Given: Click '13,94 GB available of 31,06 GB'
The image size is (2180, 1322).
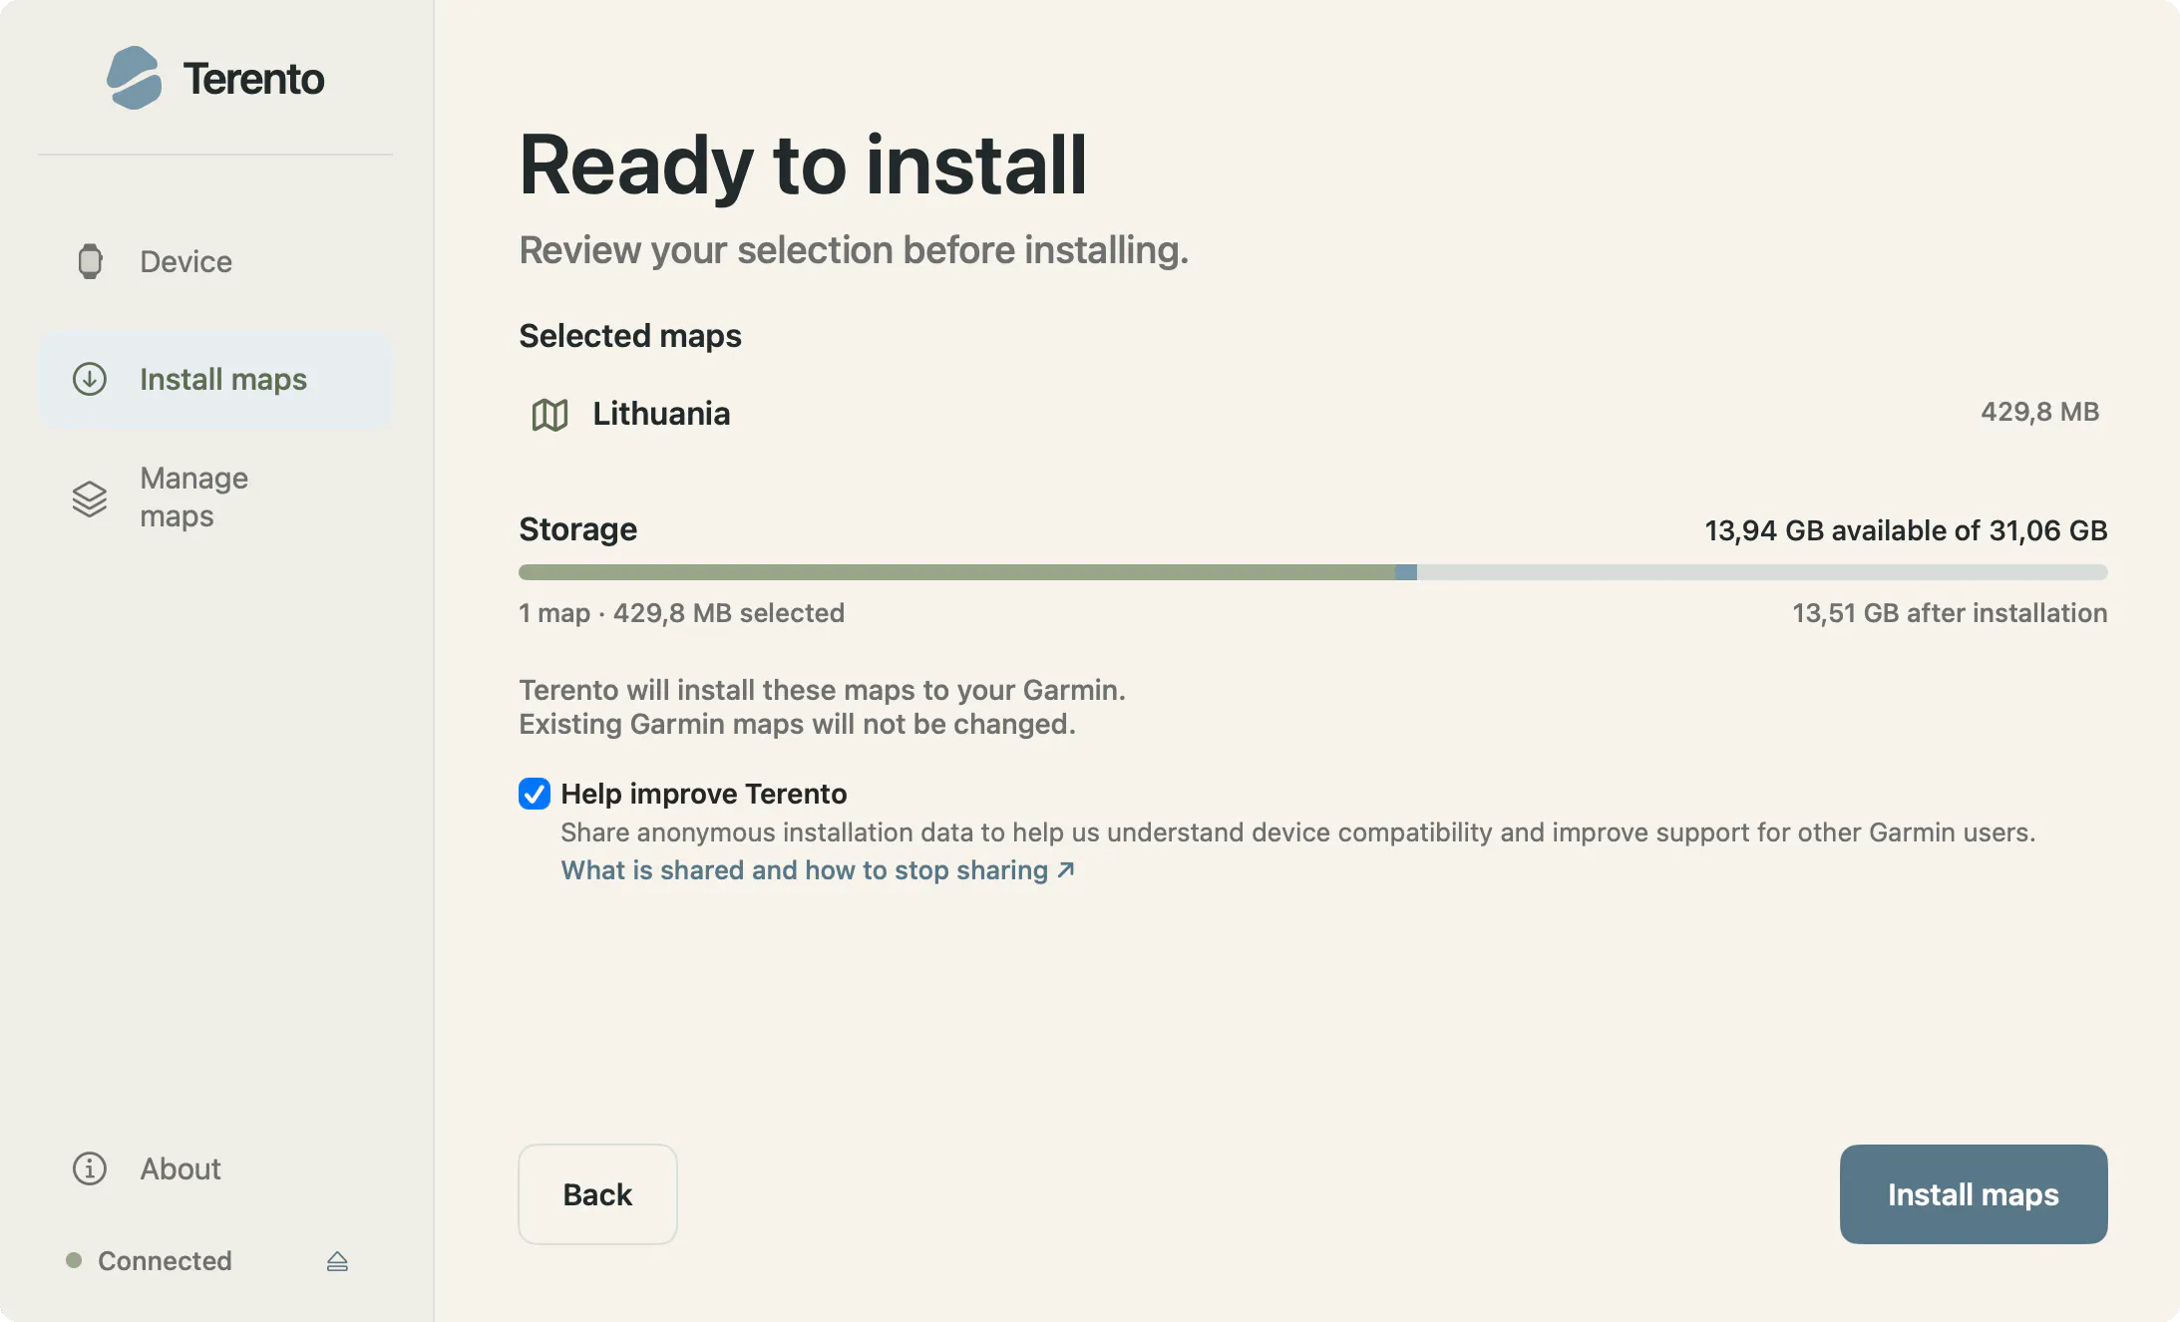Looking at the screenshot, I should click(1906, 530).
